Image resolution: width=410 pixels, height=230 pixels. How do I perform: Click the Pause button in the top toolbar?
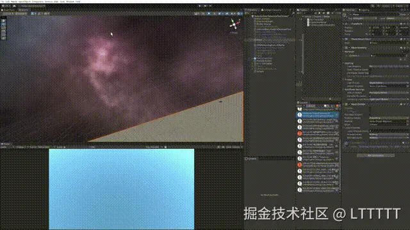click(205, 6)
